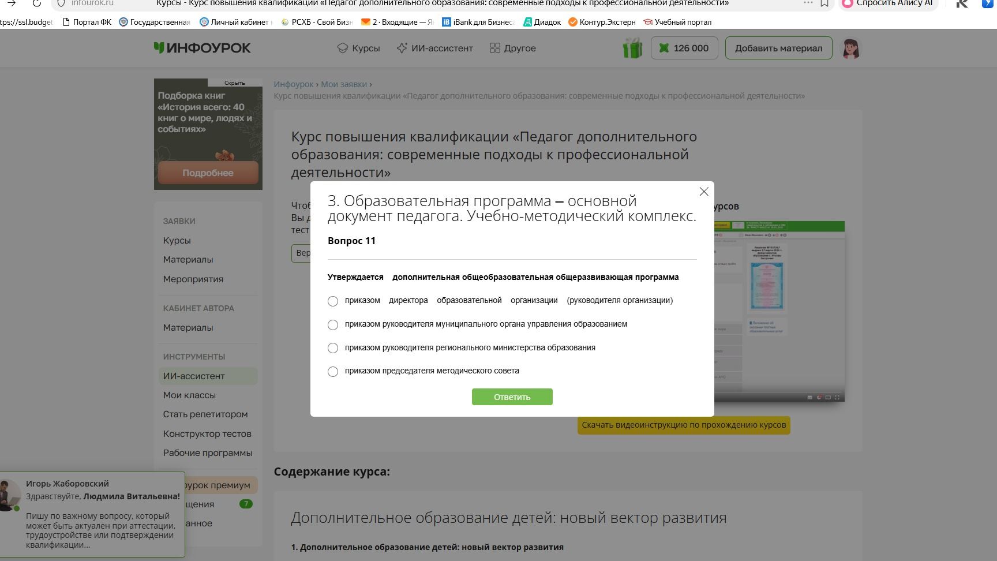Viewport: 997px width, 561px height.
Task: Click the bookmark icon in address bar
Action: click(824, 3)
